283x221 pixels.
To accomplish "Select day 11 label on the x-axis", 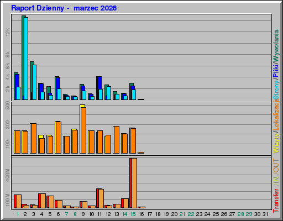I will coord(99,214).
